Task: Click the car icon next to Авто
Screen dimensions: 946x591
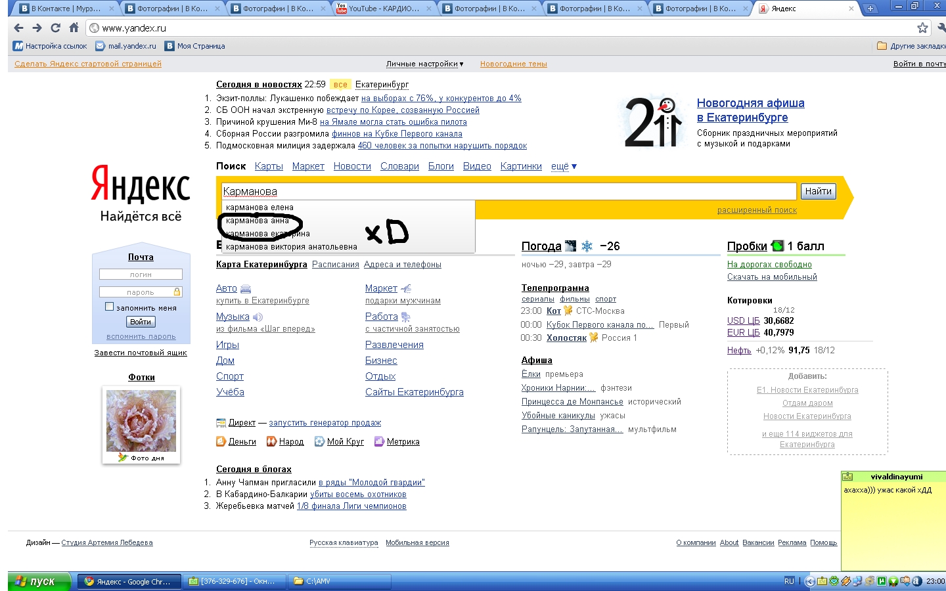Action: [x=246, y=289]
